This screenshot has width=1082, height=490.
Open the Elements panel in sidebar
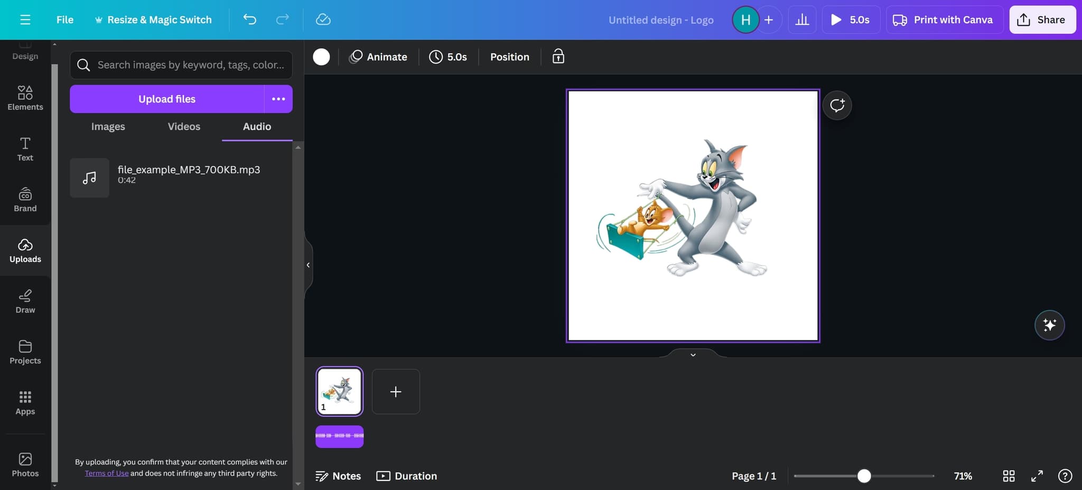point(25,98)
